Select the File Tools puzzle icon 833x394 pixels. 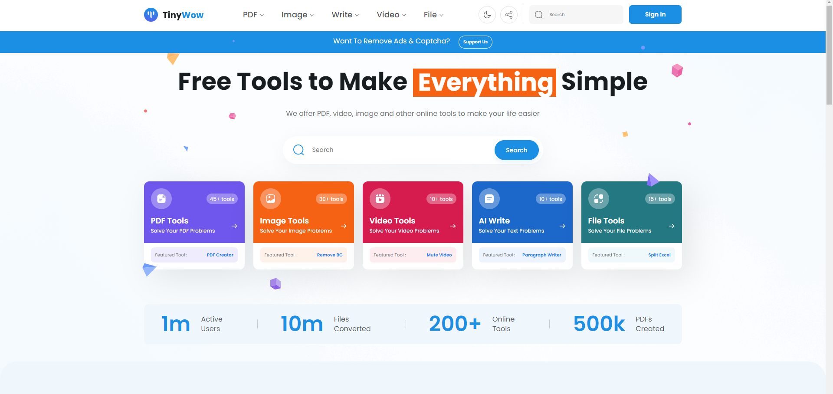tap(598, 198)
